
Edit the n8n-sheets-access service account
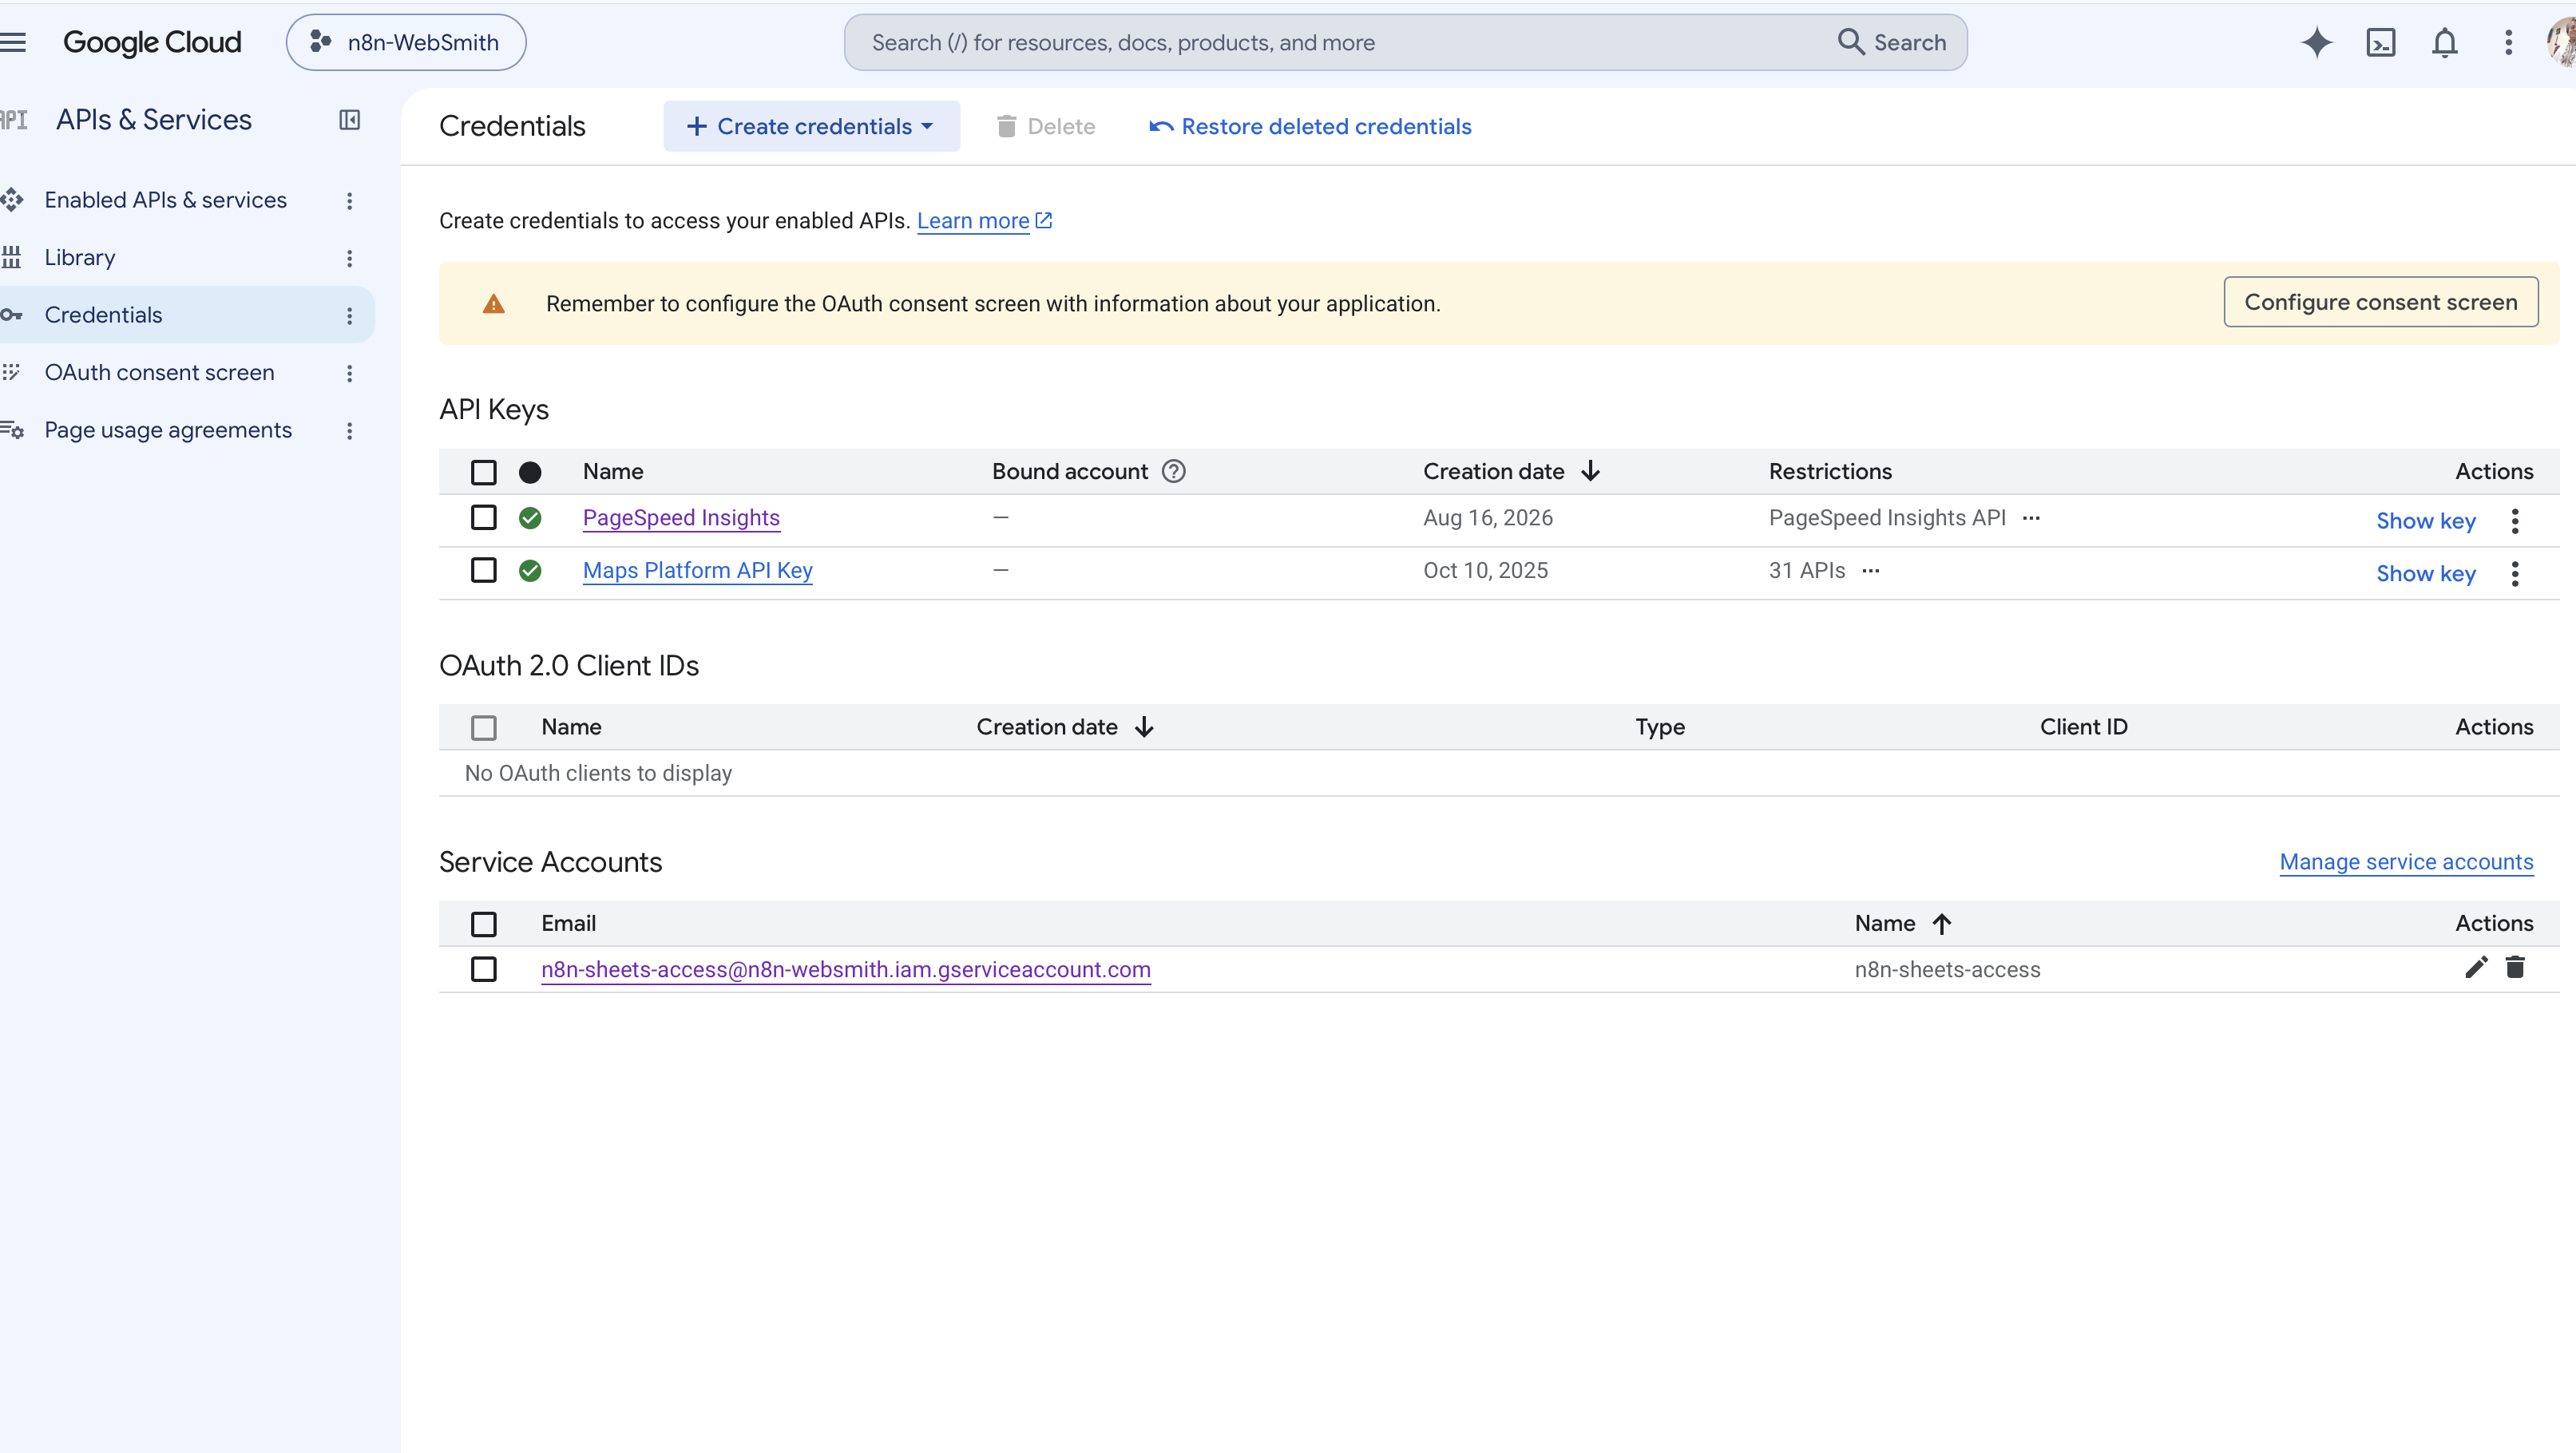pyautogui.click(x=2475, y=967)
